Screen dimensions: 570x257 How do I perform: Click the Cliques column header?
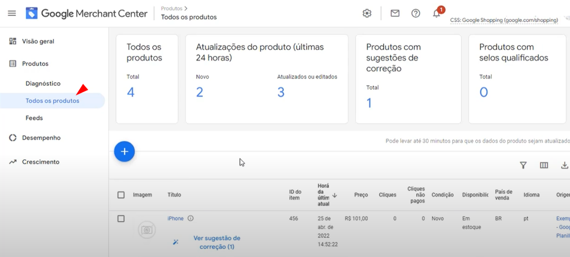pyautogui.click(x=387, y=195)
